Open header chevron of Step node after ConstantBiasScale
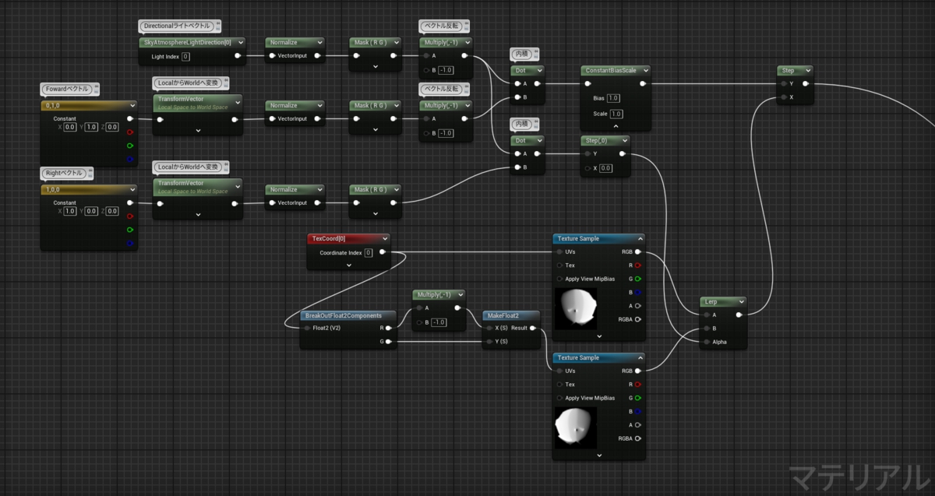This screenshot has width=935, height=496. 806,70
